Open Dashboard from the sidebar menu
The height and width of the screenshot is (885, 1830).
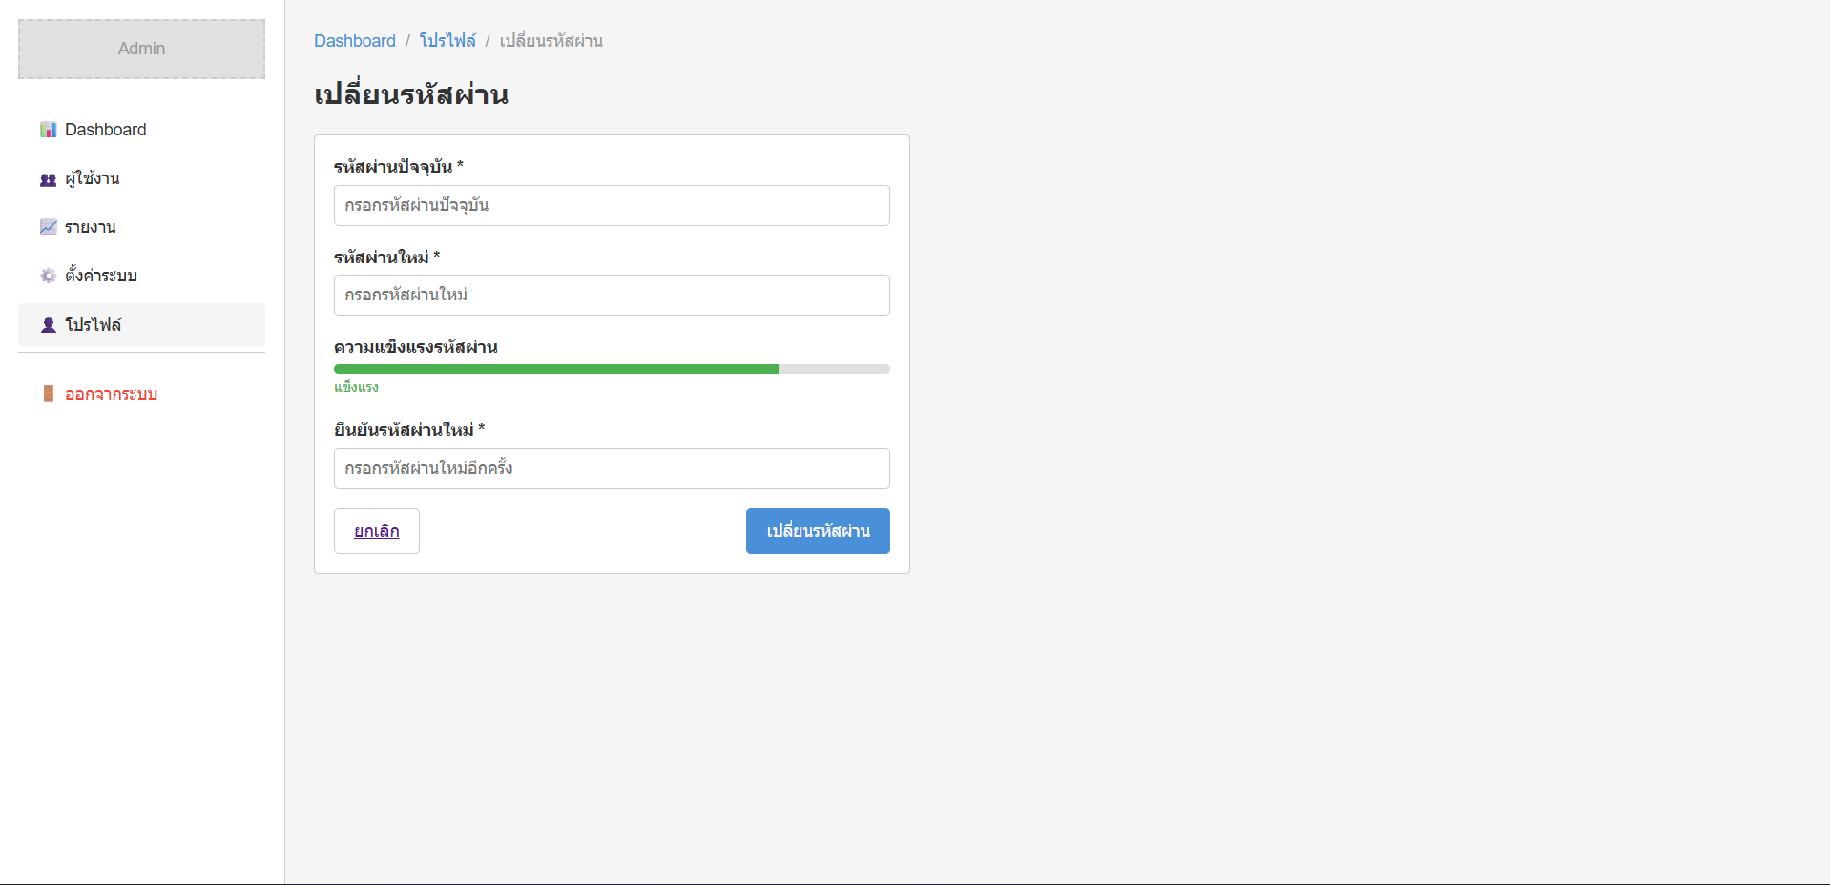(x=105, y=130)
